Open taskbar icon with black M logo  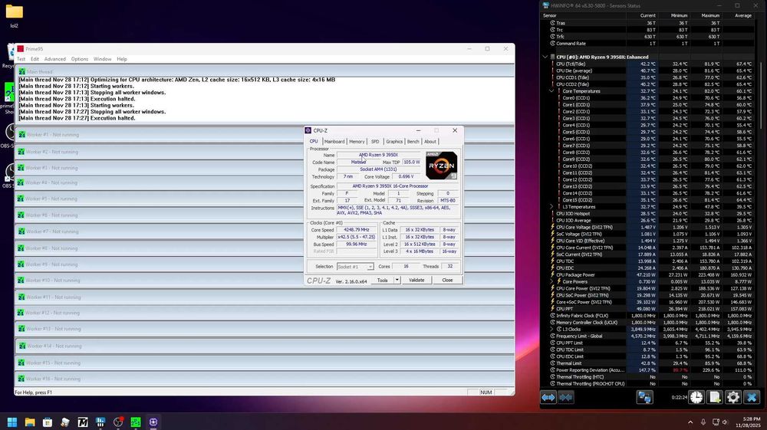pyautogui.click(x=83, y=422)
